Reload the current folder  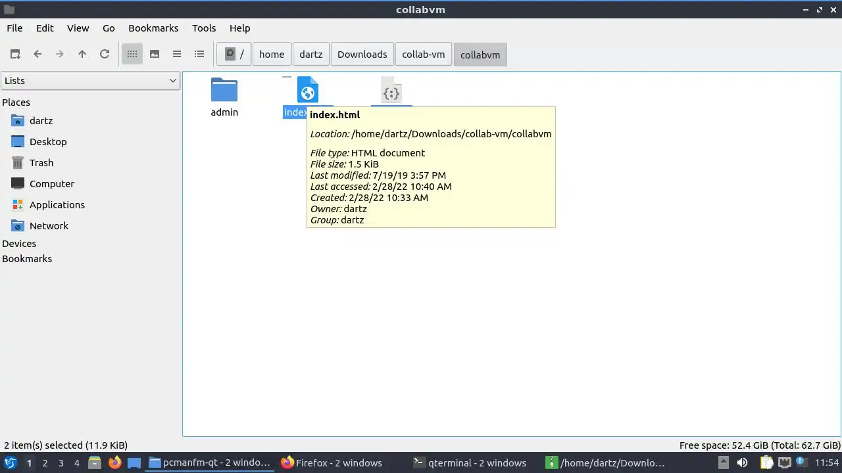click(105, 55)
